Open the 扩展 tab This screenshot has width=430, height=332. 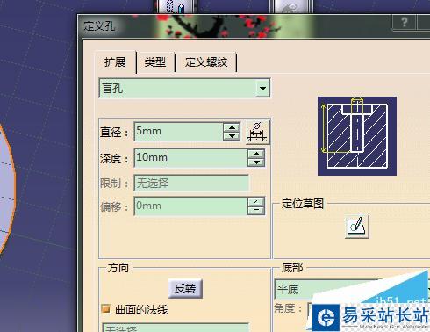click(x=115, y=62)
